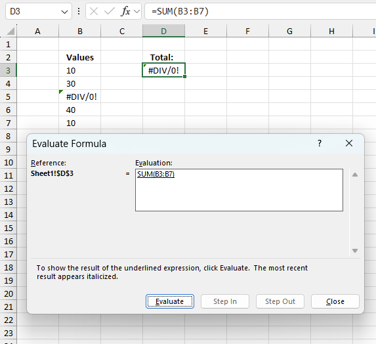Viewport: 376px width, 344px height.
Task: Select row 12 header
Action: (8, 188)
